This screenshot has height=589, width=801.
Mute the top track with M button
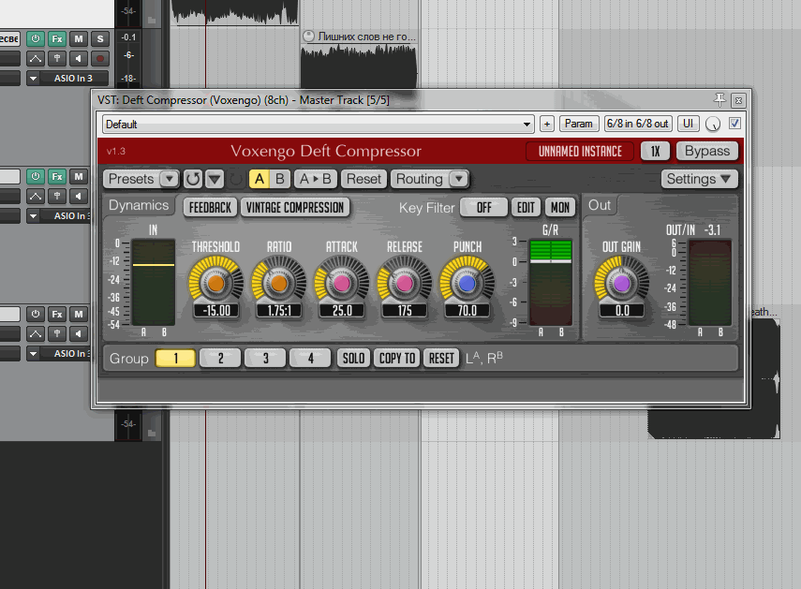pyautogui.click(x=79, y=38)
